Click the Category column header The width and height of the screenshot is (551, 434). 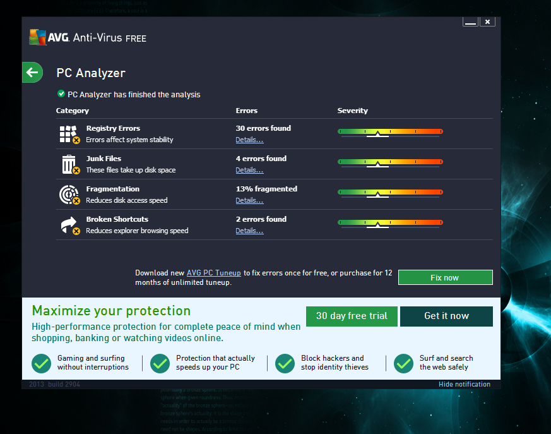pos(73,111)
